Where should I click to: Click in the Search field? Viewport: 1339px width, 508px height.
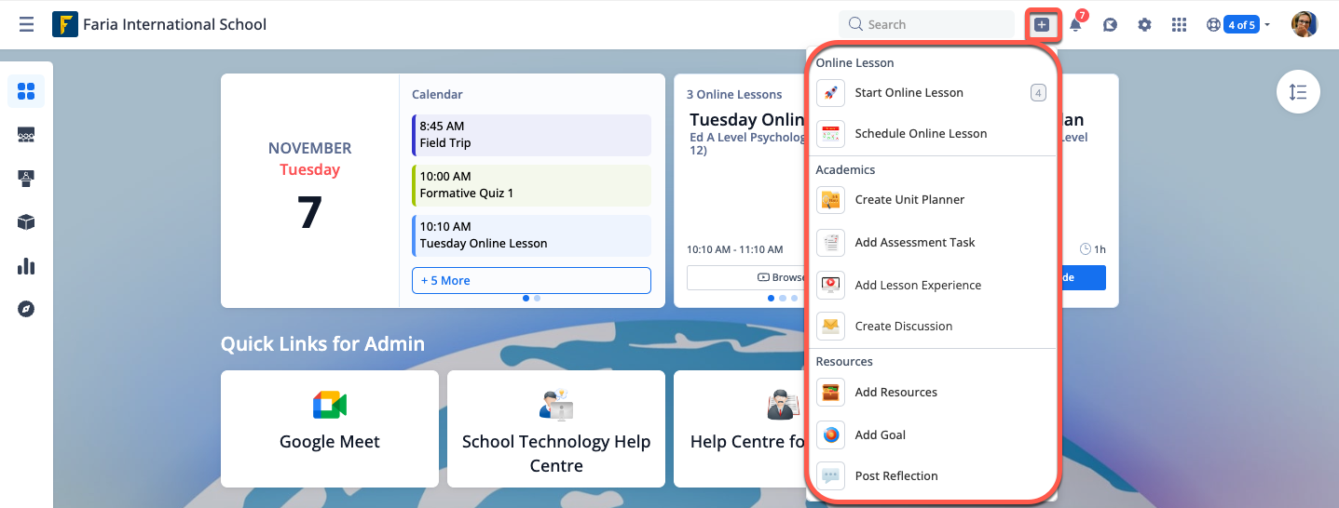[x=926, y=25]
